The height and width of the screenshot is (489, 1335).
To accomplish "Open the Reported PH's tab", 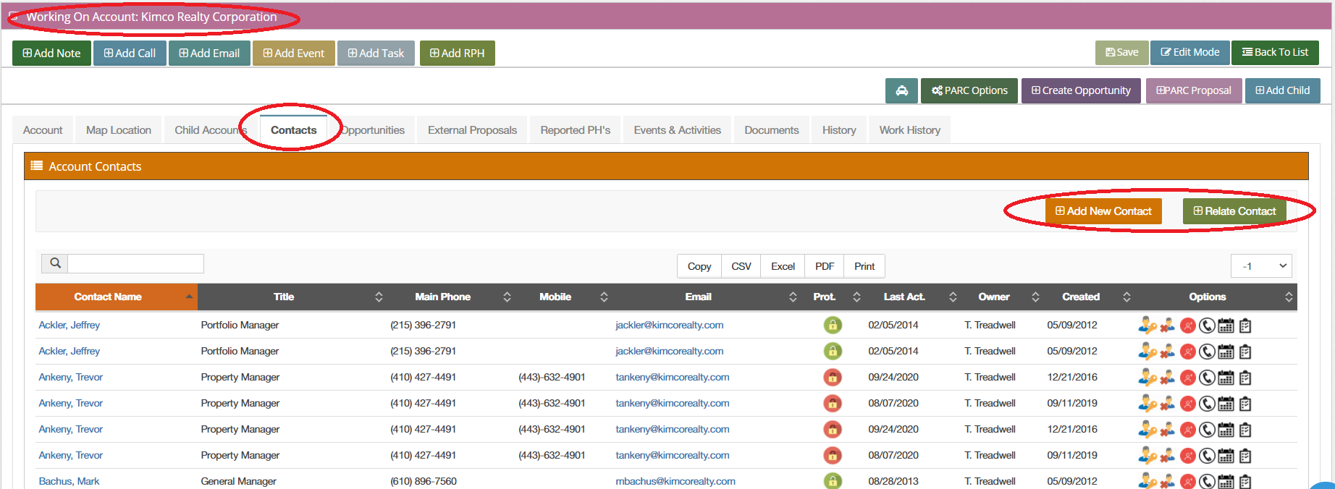I will click(576, 130).
